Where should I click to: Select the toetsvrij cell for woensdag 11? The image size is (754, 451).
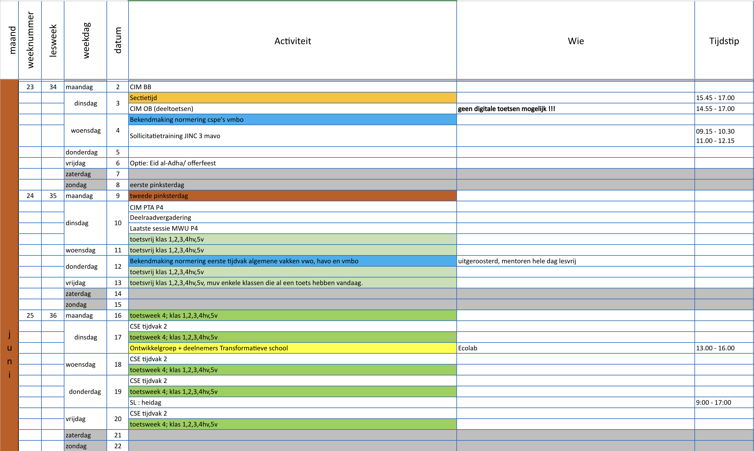292,250
